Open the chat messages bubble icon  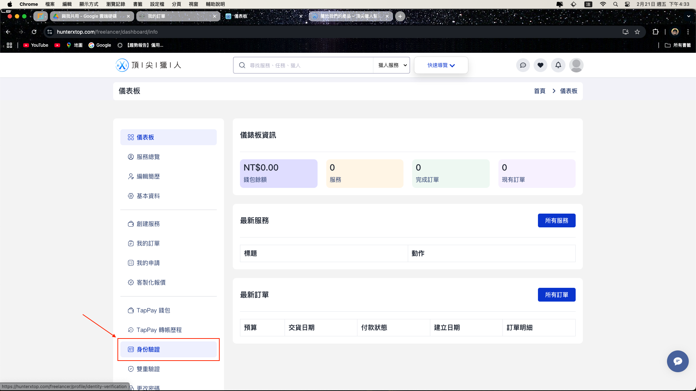tap(523, 65)
